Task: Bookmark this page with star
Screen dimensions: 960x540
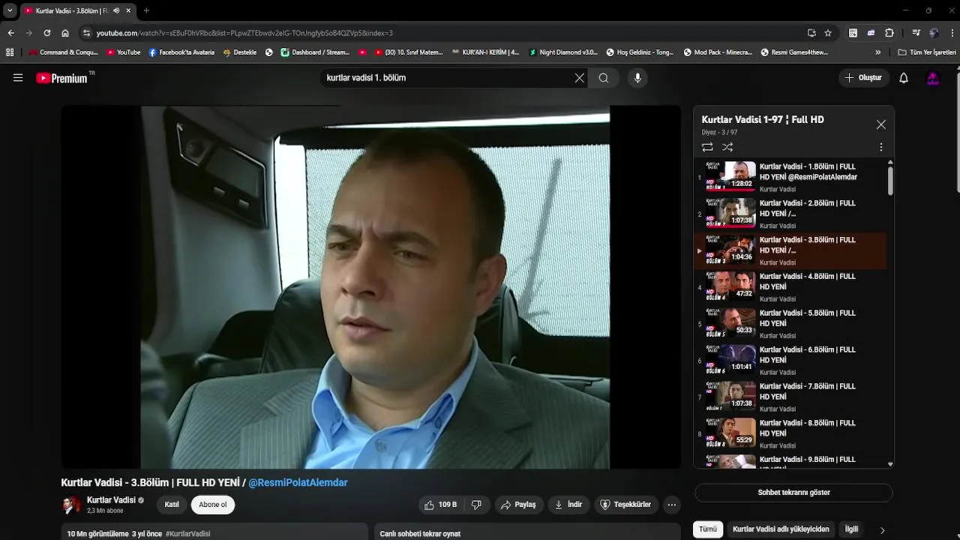Action: pyautogui.click(x=828, y=33)
